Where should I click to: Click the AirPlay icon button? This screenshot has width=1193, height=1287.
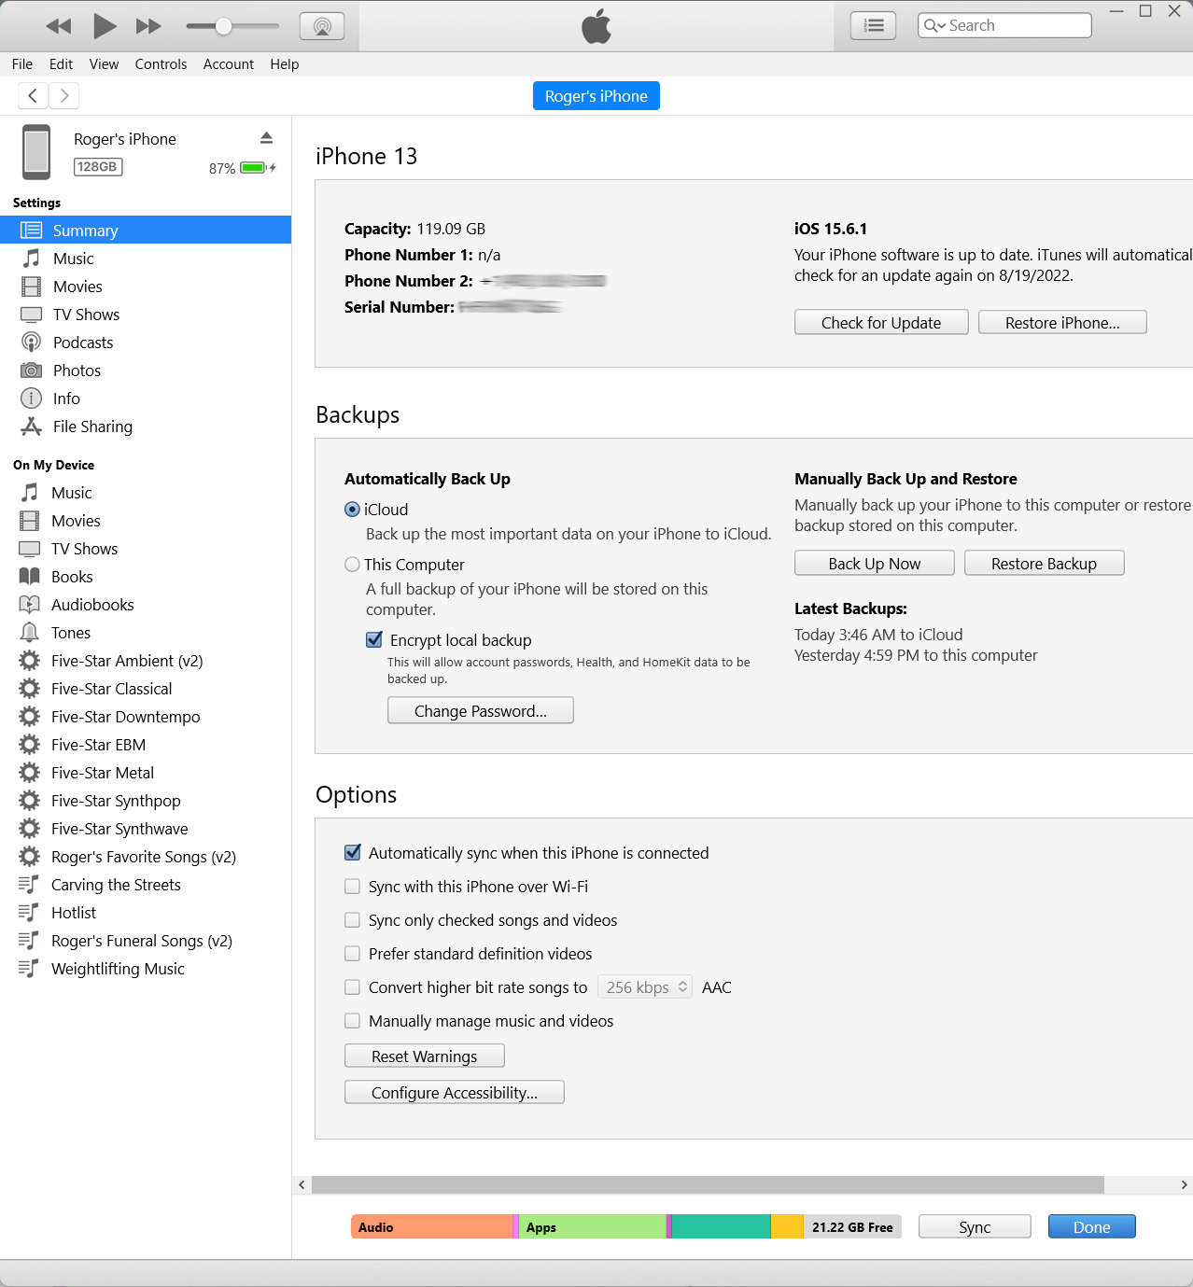pos(322,26)
